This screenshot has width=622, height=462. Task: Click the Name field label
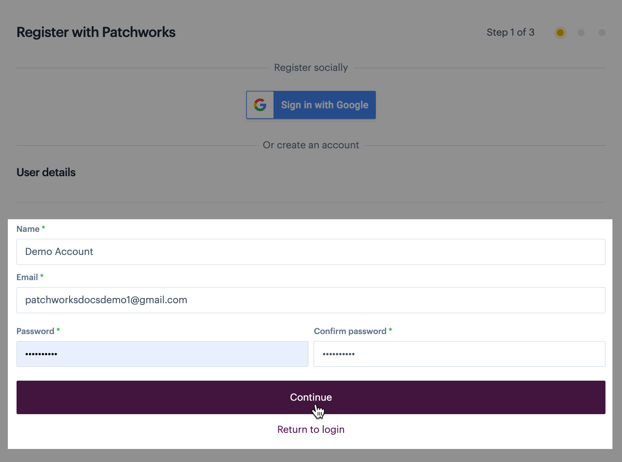28,229
